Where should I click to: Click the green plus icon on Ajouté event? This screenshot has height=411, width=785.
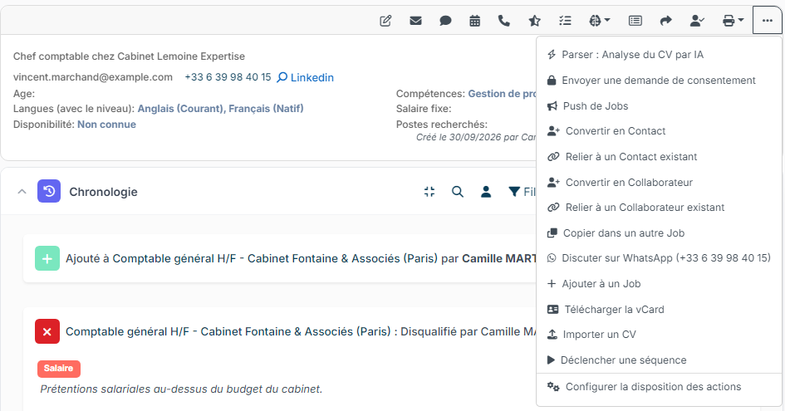point(47,258)
